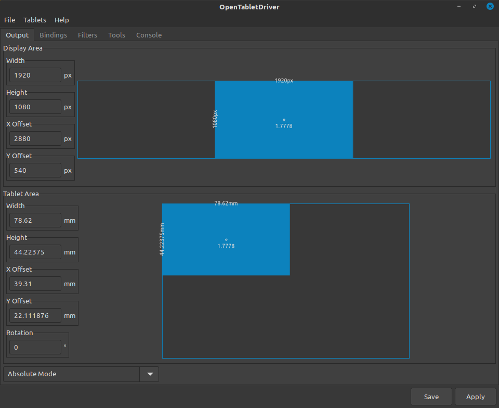Click the blue tablet area rectangle
499x408 pixels.
tap(226, 239)
